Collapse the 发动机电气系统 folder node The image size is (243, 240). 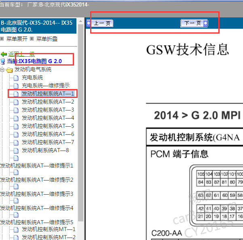(2, 70)
